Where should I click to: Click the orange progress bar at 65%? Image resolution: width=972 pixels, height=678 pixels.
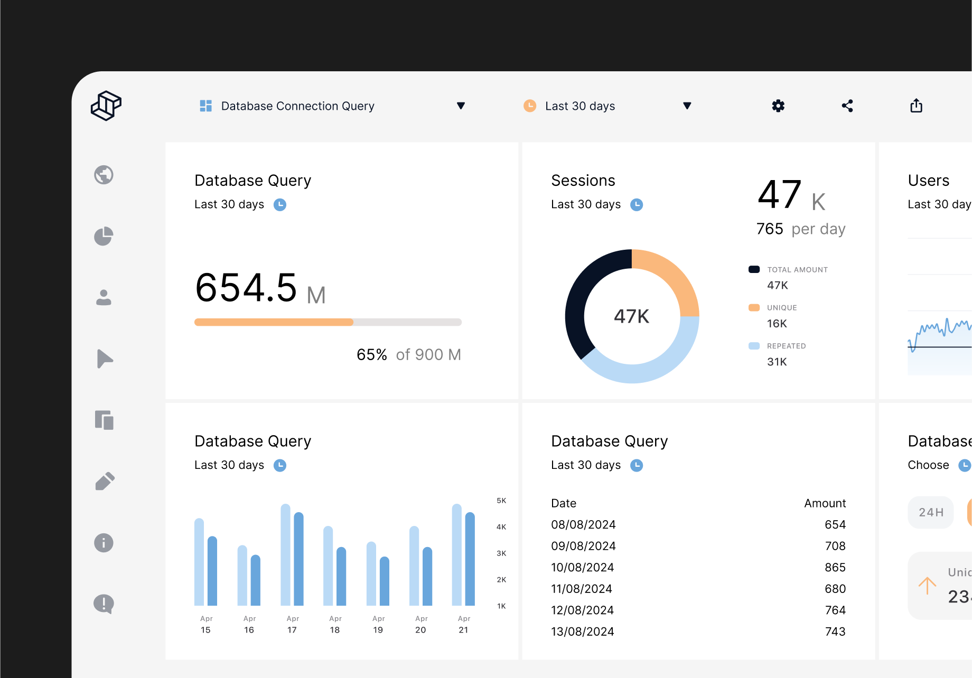tap(274, 322)
